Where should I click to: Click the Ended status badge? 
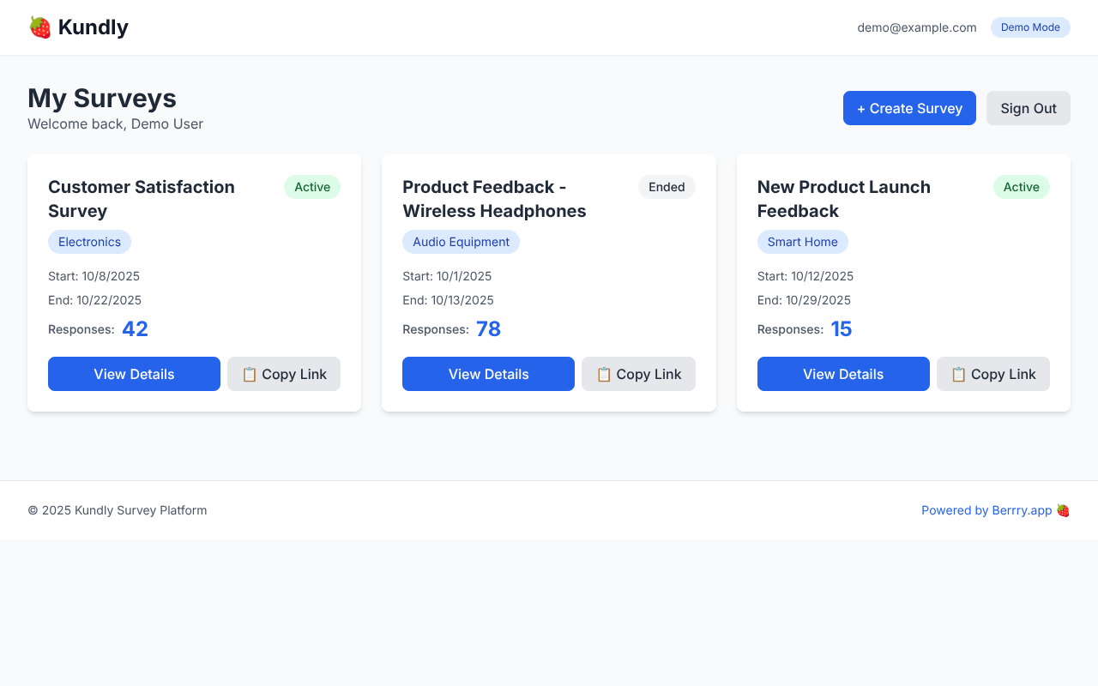[667, 187]
